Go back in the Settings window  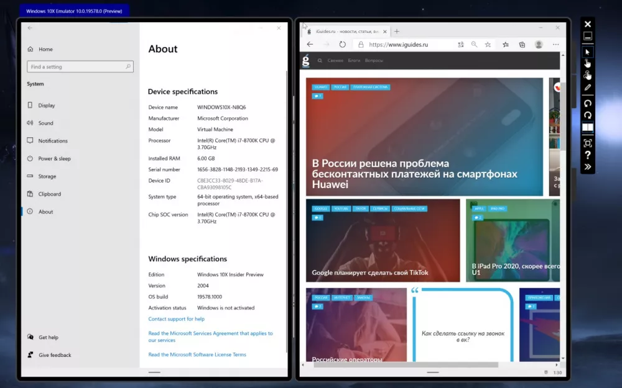[30, 28]
